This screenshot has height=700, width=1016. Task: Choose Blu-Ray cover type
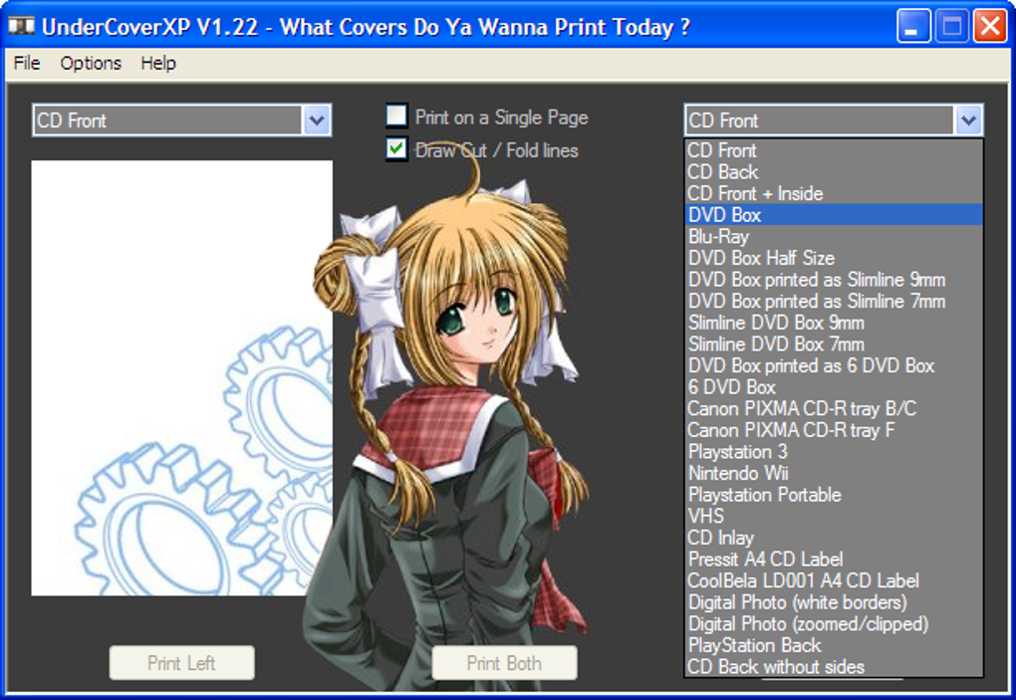718,237
